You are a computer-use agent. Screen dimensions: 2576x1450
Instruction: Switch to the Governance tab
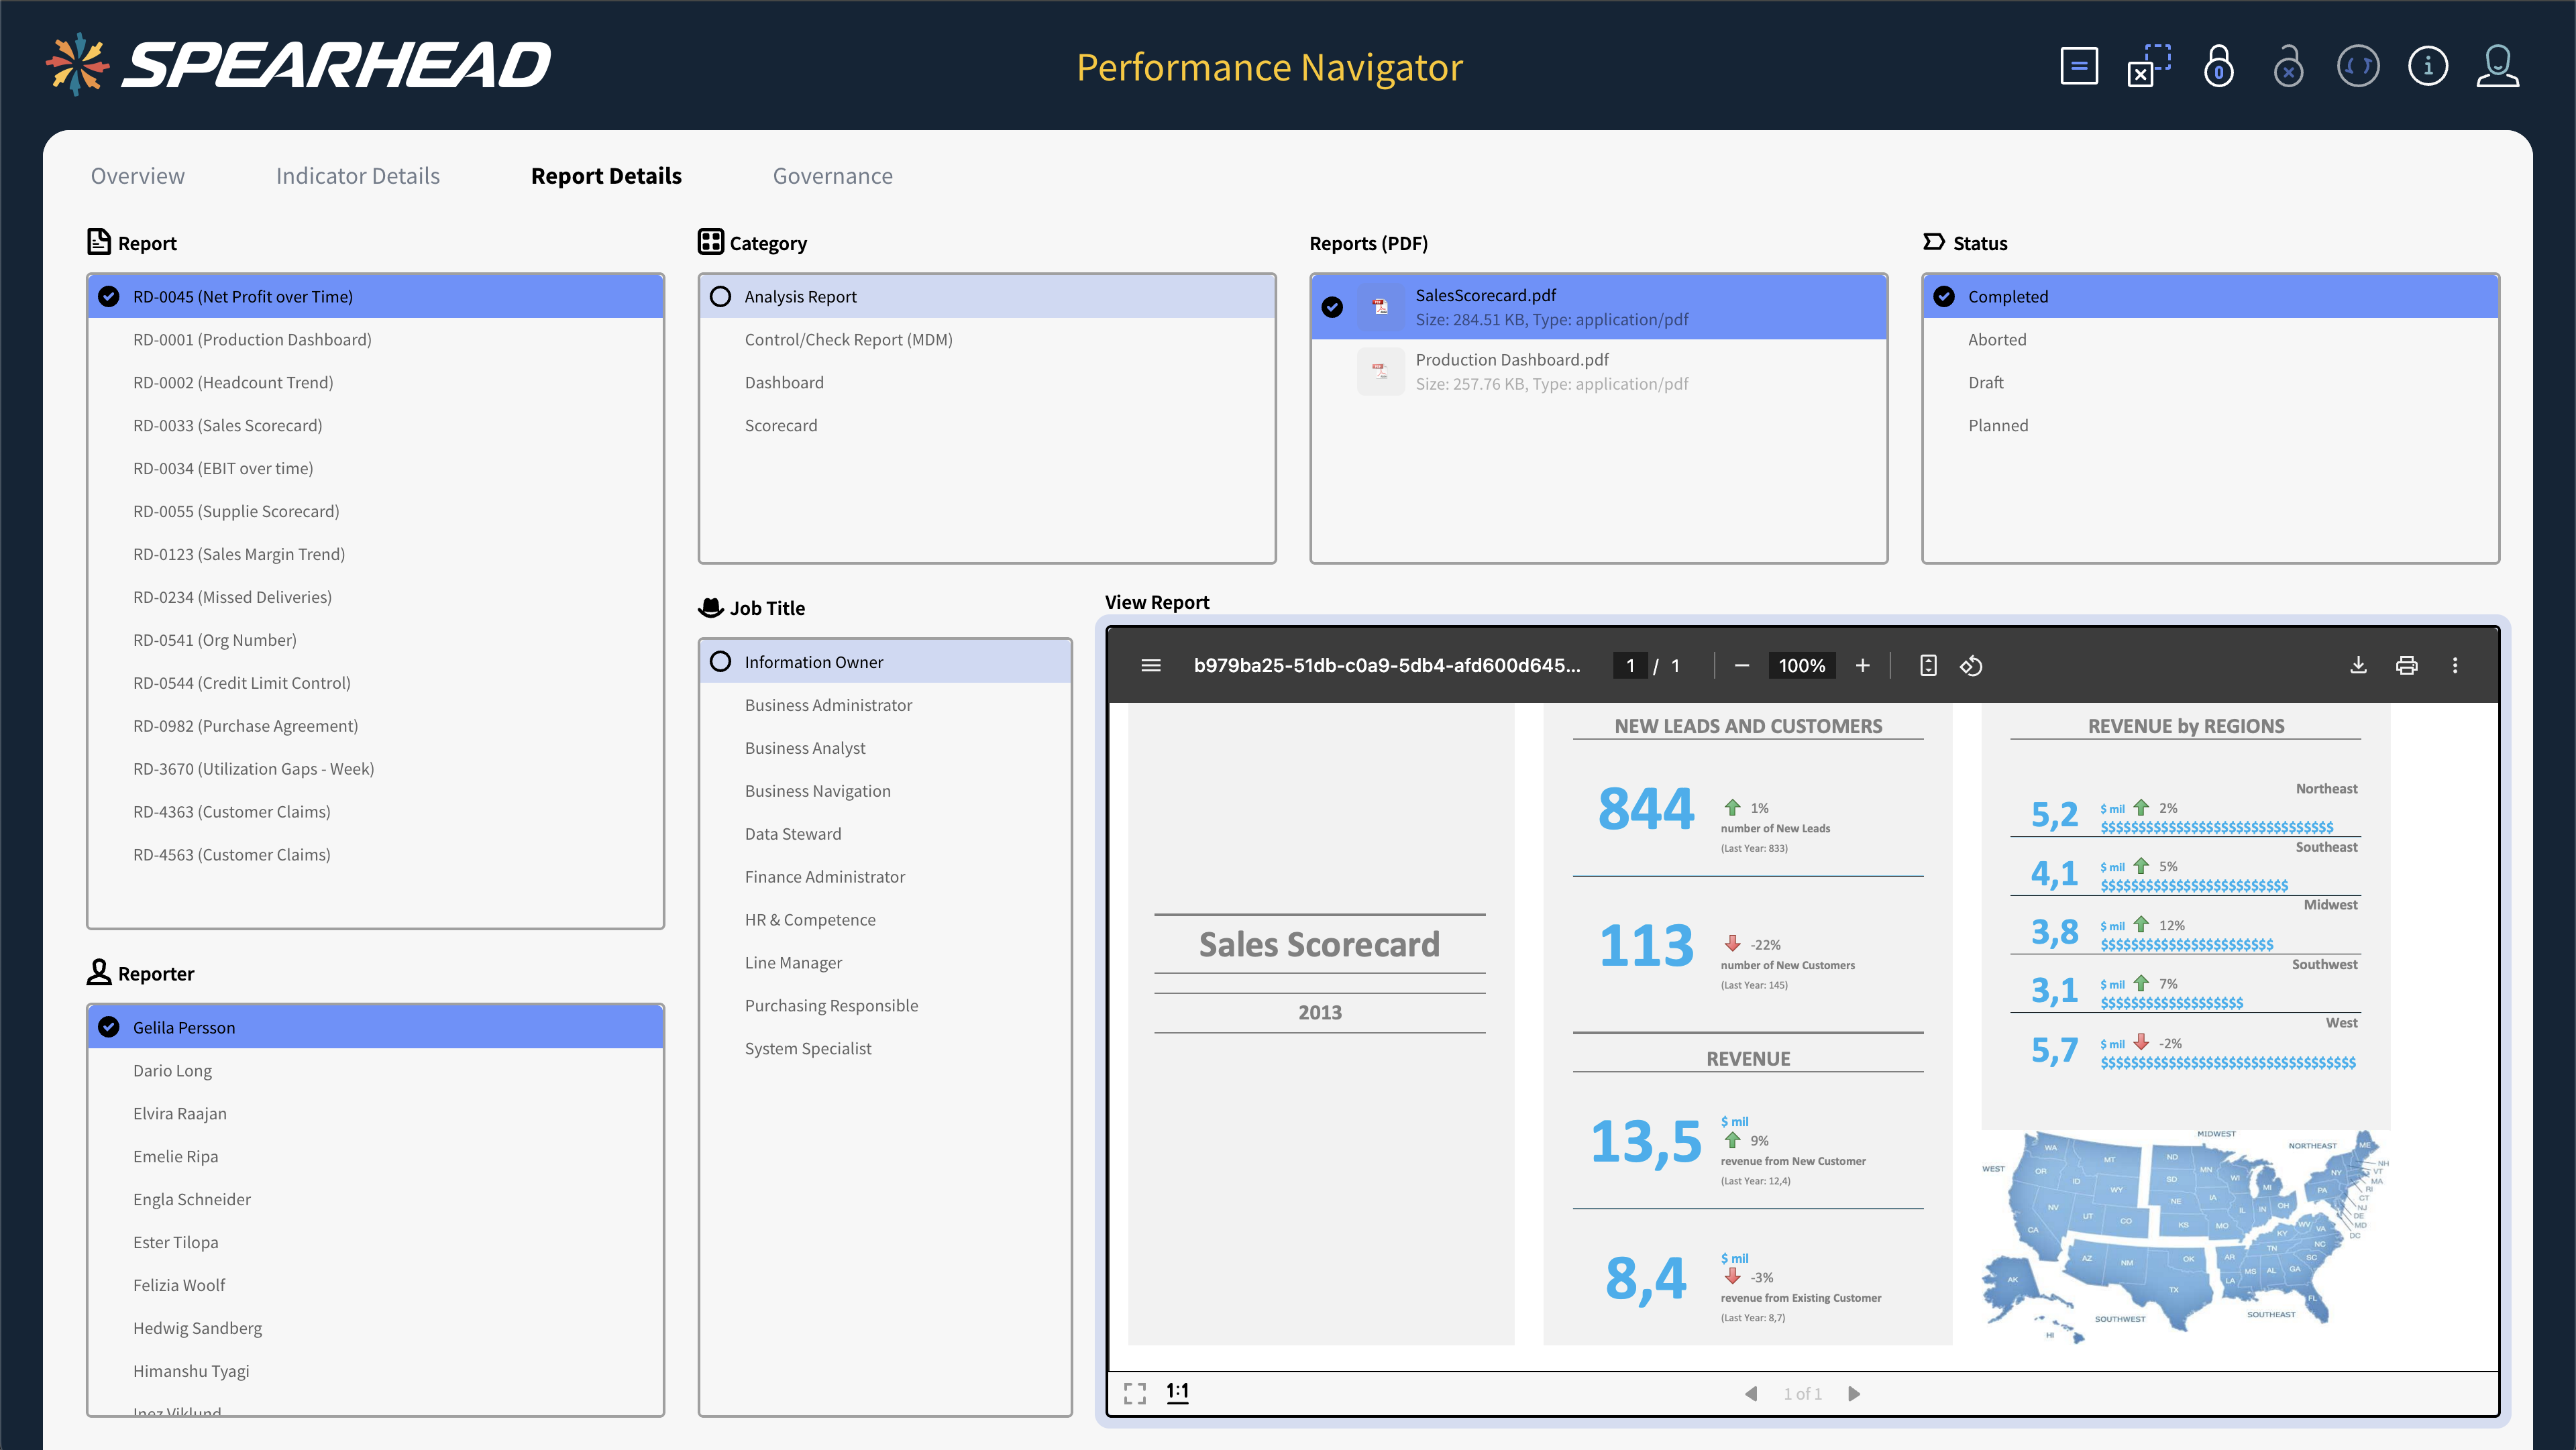point(832,176)
